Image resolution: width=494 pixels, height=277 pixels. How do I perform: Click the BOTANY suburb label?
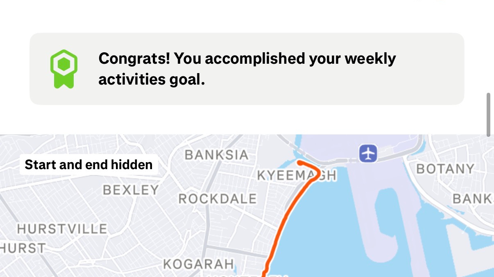(445, 169)
